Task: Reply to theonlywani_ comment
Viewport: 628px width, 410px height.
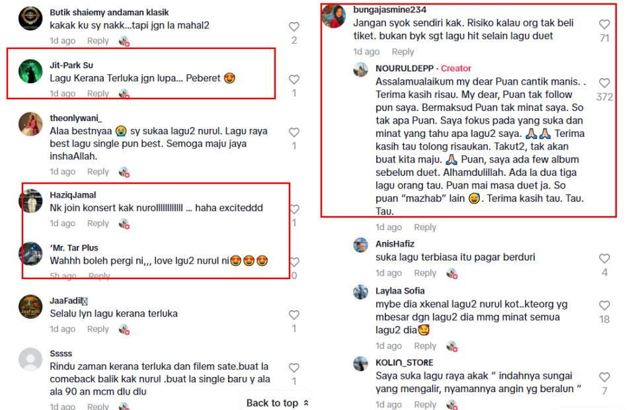Action: [98, 171]
